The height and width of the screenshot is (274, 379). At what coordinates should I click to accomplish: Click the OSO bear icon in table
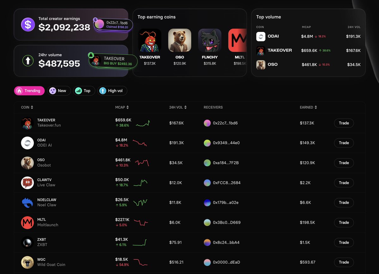point(27,163)
